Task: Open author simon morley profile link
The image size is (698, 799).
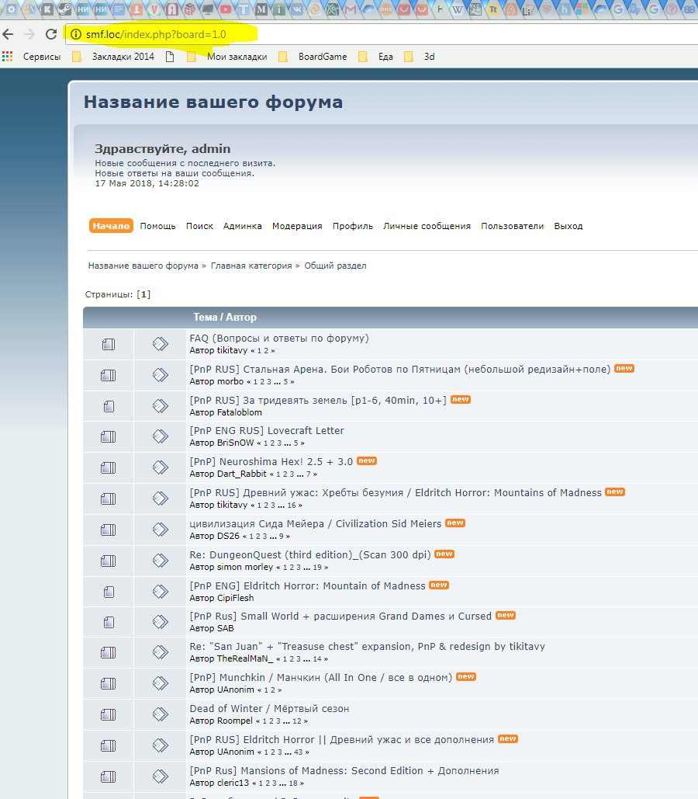Action: [245, 567]
